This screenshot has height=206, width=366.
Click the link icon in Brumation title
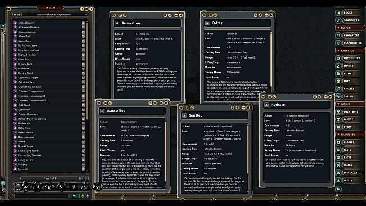tap(117, 23)
